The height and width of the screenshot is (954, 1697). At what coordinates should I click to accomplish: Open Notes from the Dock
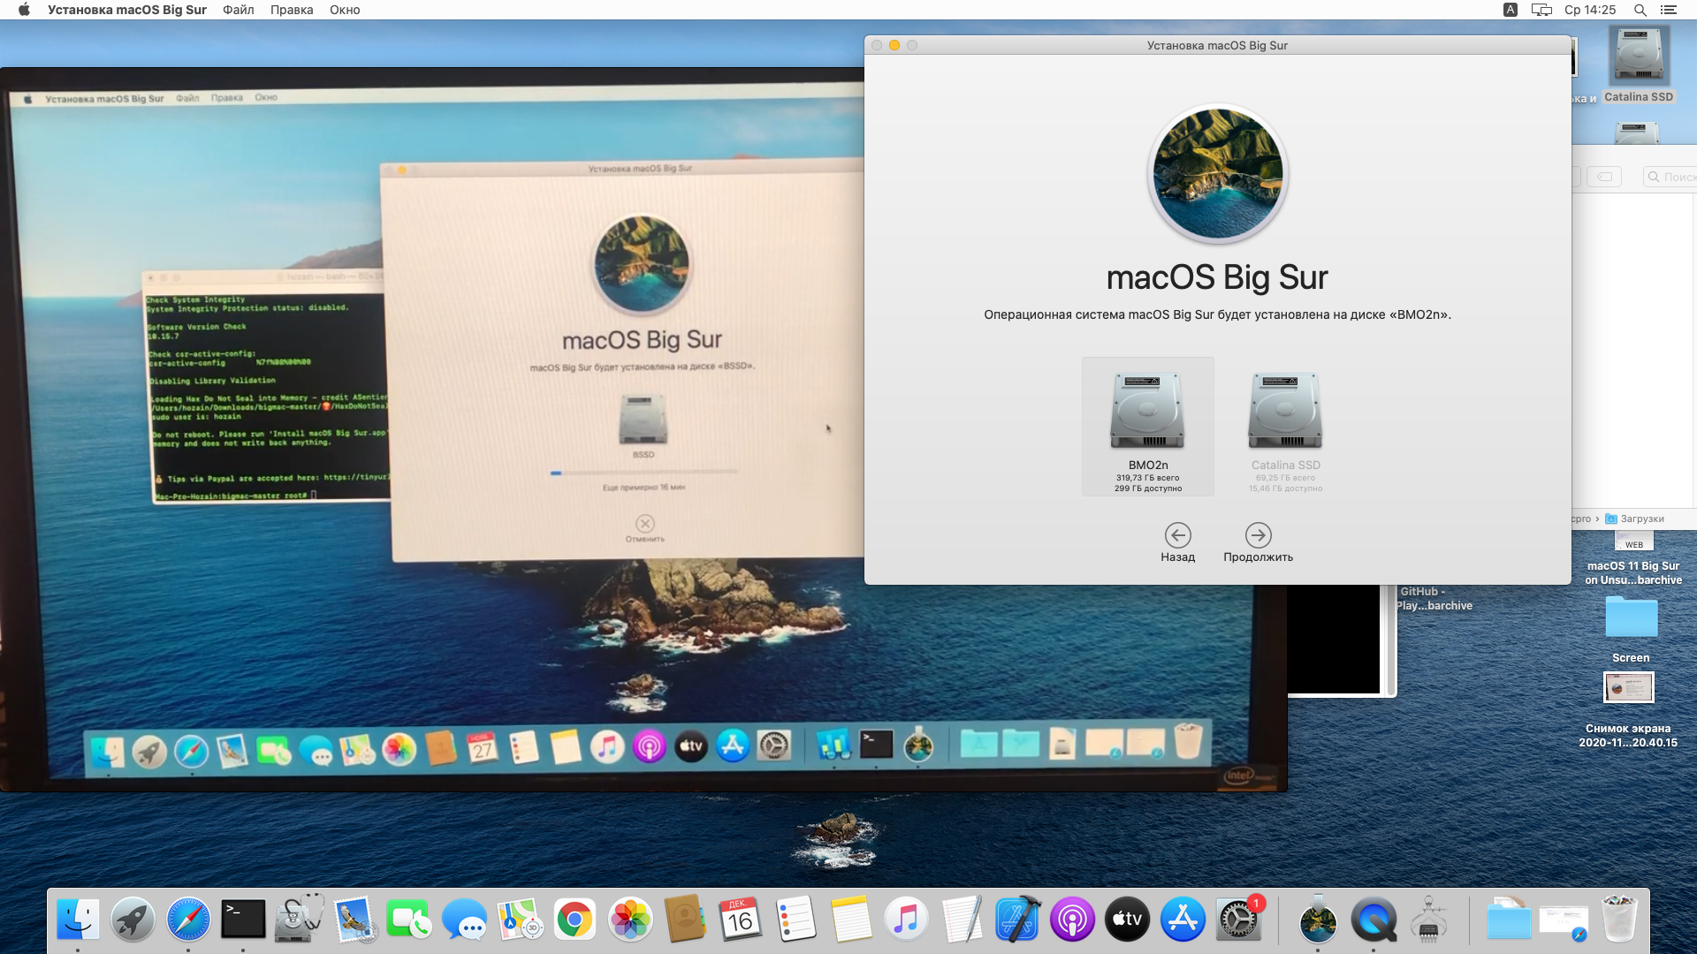(851, 920)
